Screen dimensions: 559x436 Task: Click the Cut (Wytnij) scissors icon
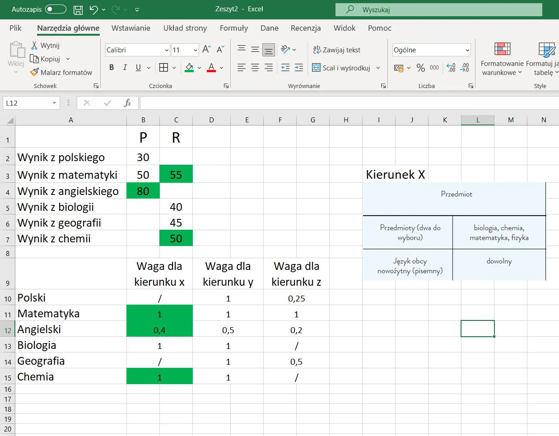(34, 45)
